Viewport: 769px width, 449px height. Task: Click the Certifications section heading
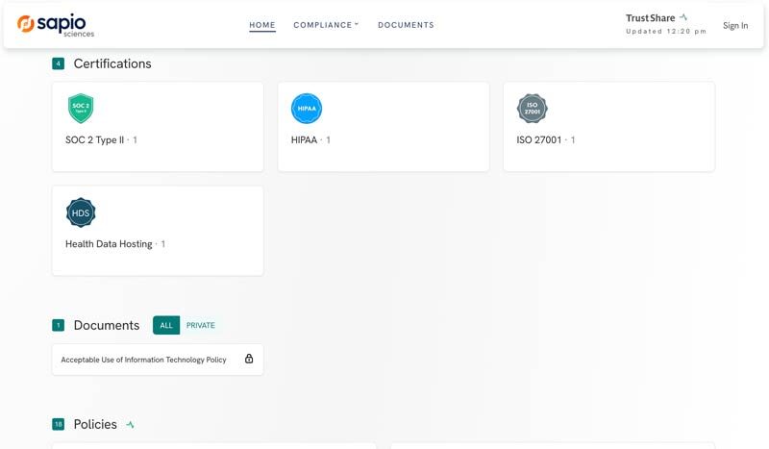[112, 63]
